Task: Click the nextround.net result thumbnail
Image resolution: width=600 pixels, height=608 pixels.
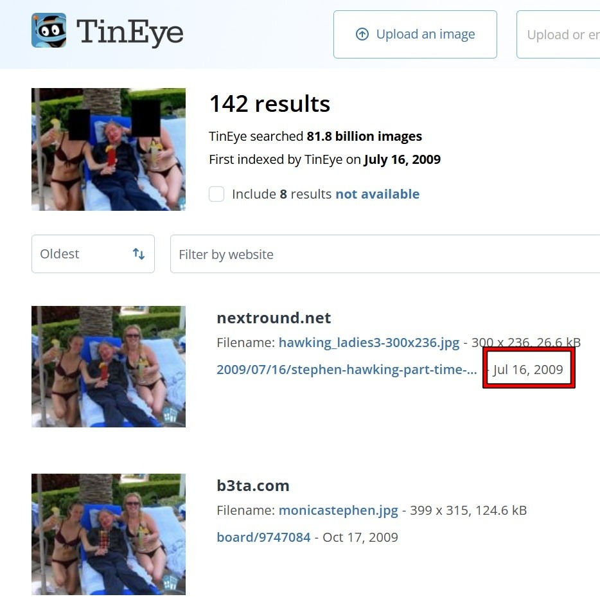Action: pos(109,367)
